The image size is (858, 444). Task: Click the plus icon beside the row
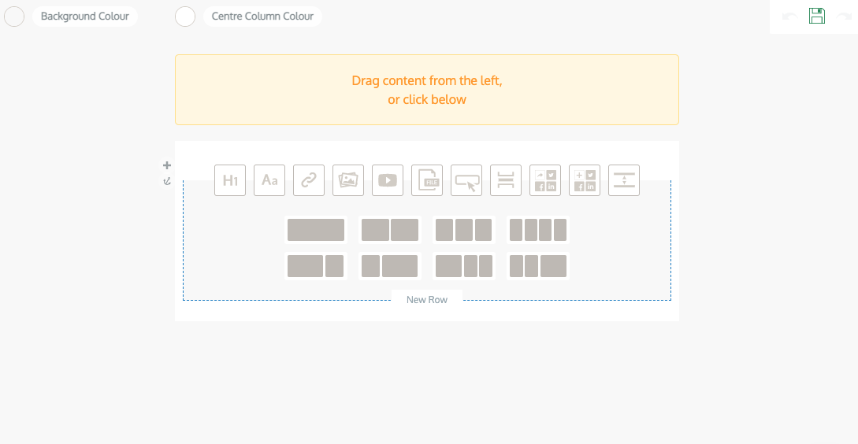coord(167,165)
